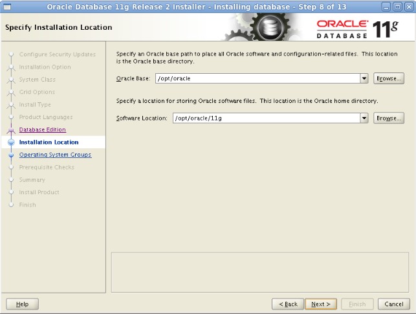Click Browse button next to Software Location
Screen dimensions: 416x314
click(389, 118)
